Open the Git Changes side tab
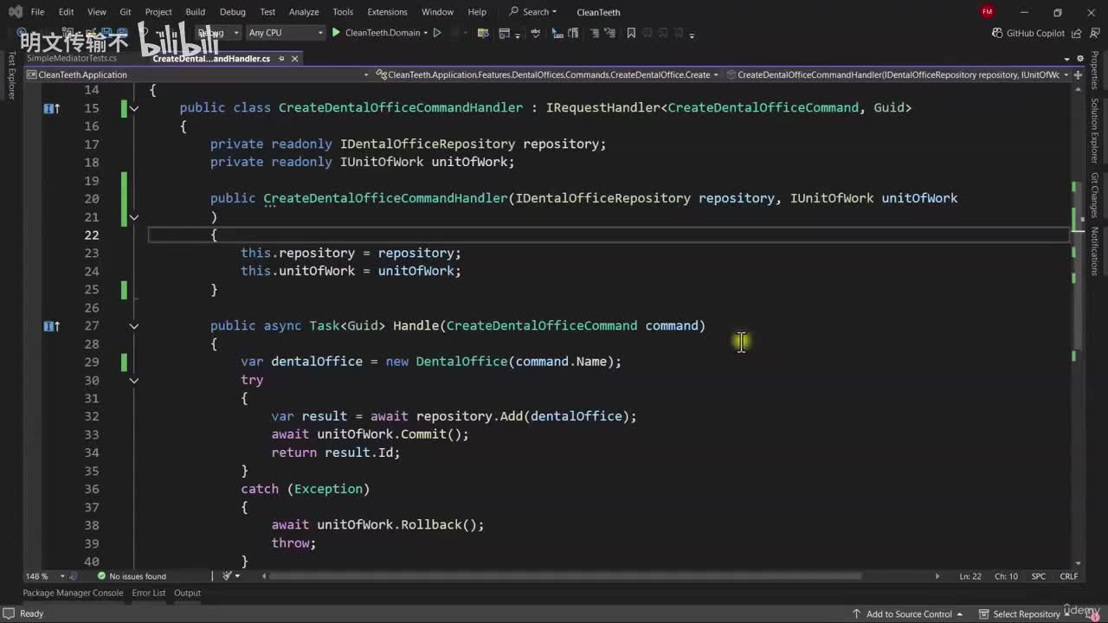The width and height of the screenshot is (1108, 623). [1094, 196]
